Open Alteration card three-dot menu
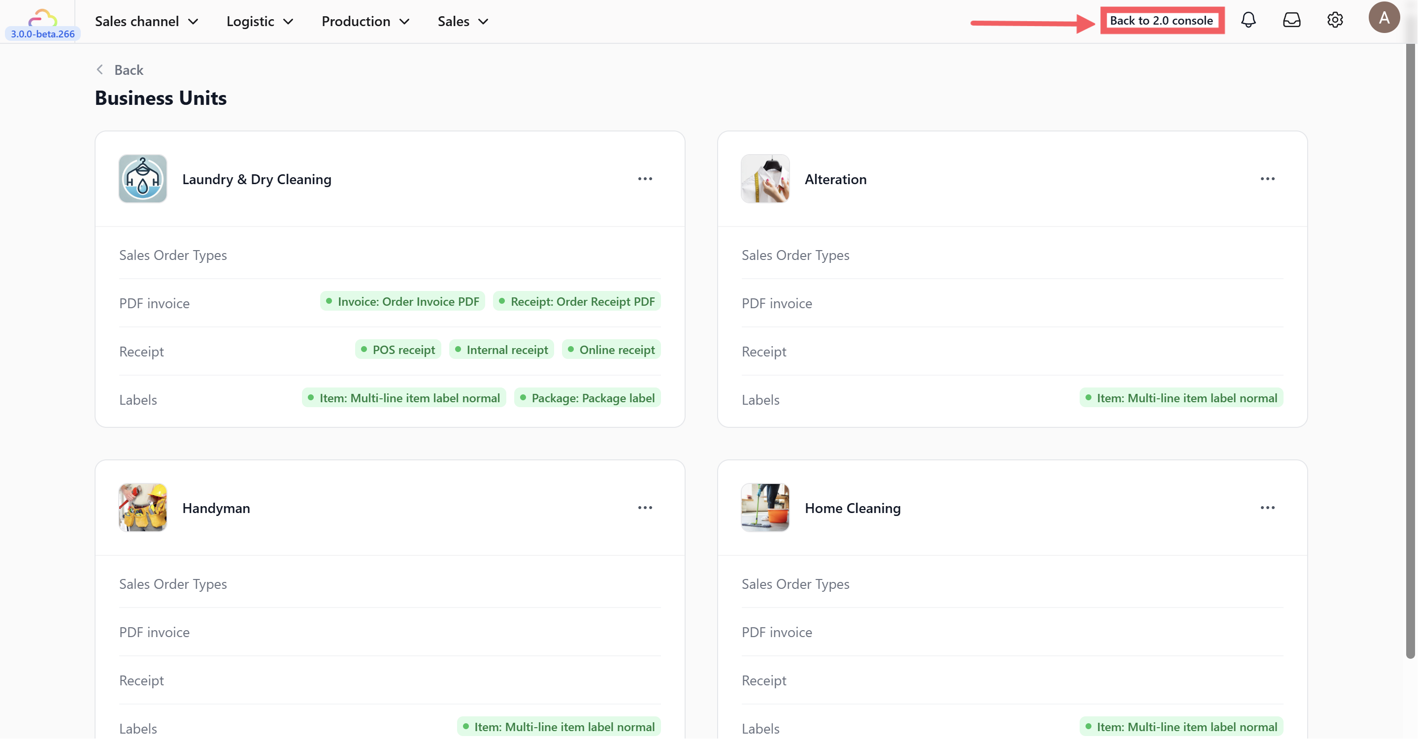1418x739 pixels. (1267, 179)
